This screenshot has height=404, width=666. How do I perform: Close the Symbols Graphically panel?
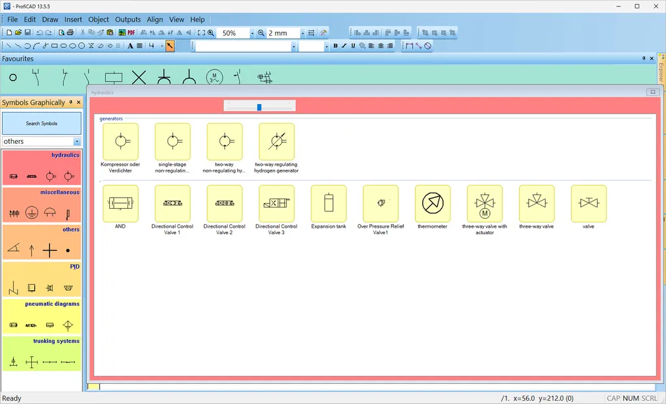point(79,102)
